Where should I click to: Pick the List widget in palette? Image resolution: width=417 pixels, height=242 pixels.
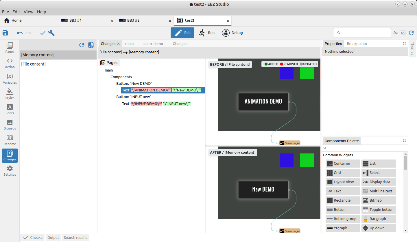pos(379,164)
